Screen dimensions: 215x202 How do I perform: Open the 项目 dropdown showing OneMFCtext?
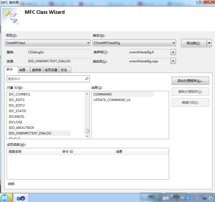pos(88,43)
